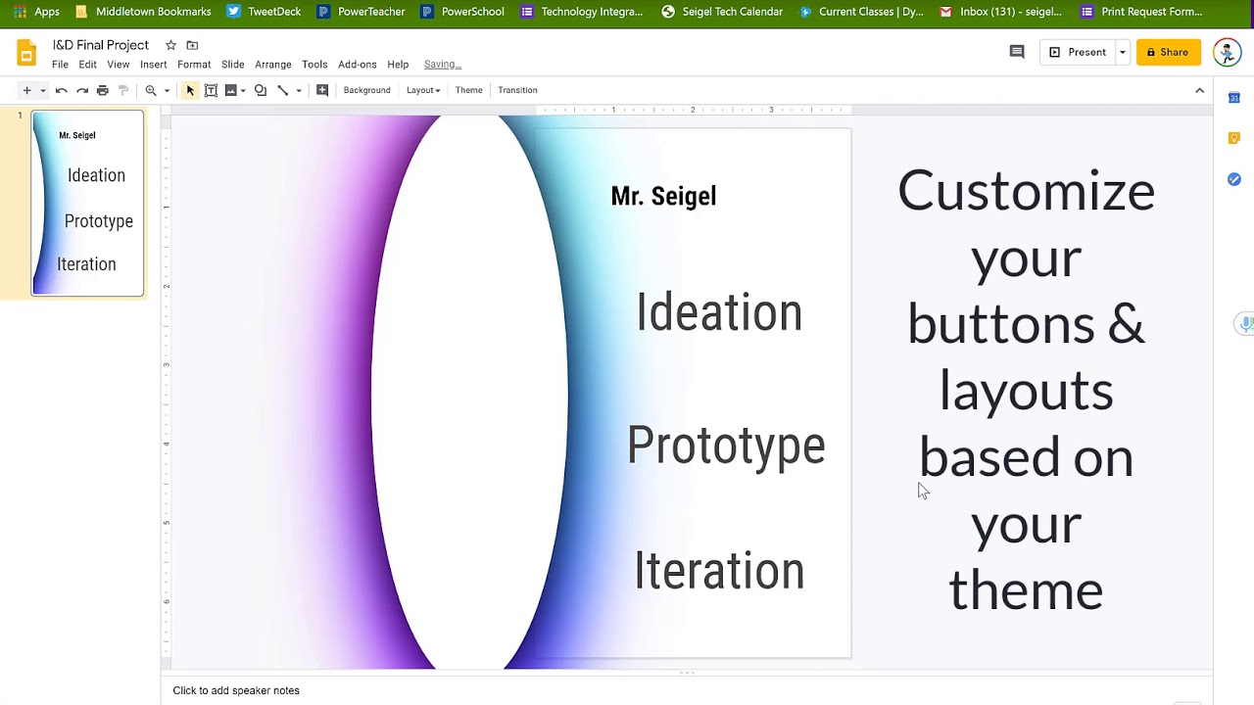Open the Keep side panel icon

[x=1234, y=138]
